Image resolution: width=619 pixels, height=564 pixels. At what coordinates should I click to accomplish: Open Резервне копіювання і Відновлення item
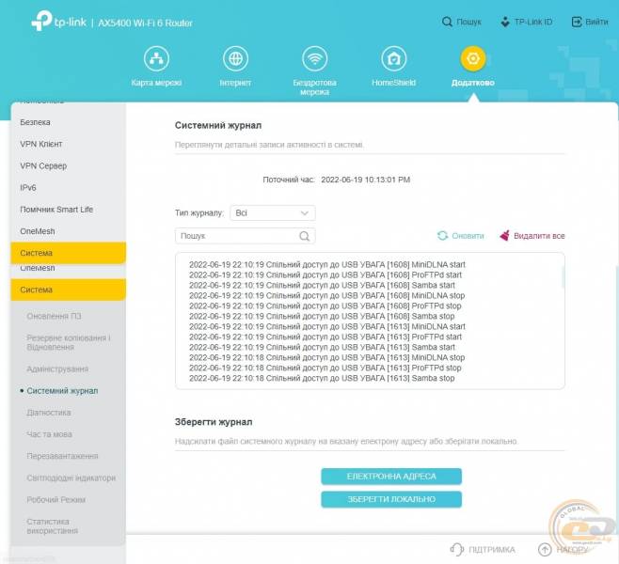69,342
